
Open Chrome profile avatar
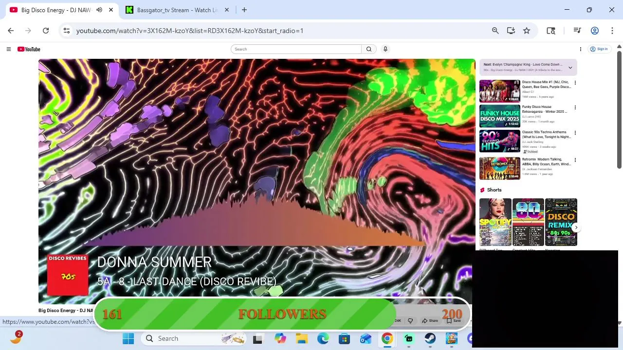click(595, 31)
